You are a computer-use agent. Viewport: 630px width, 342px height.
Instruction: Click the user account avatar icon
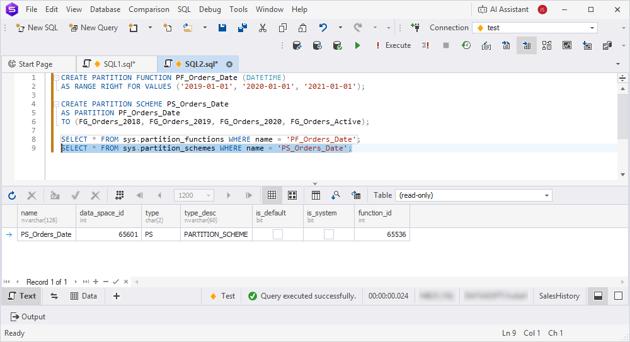click(542, 9)
